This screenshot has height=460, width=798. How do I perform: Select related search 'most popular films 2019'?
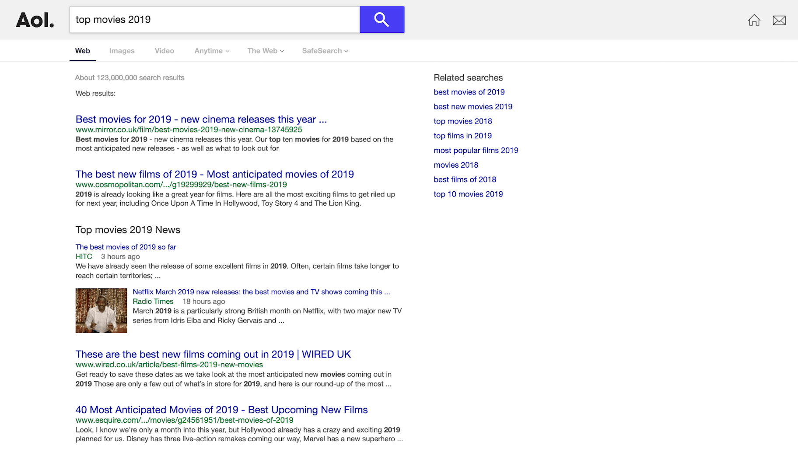[x=476, y=150]
